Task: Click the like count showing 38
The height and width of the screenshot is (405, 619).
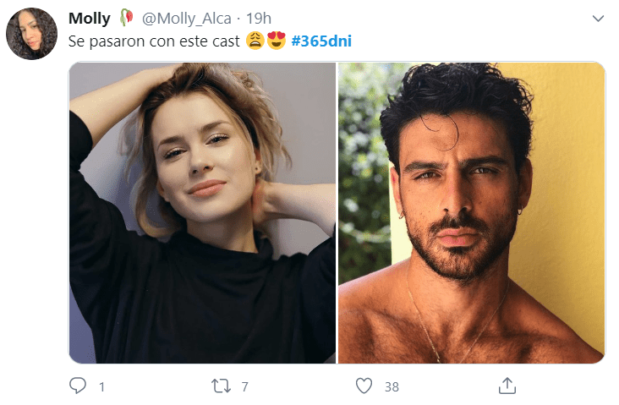Action: coord(392,387)
